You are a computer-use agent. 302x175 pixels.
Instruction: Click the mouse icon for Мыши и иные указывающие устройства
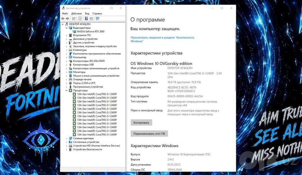(70, 76)
